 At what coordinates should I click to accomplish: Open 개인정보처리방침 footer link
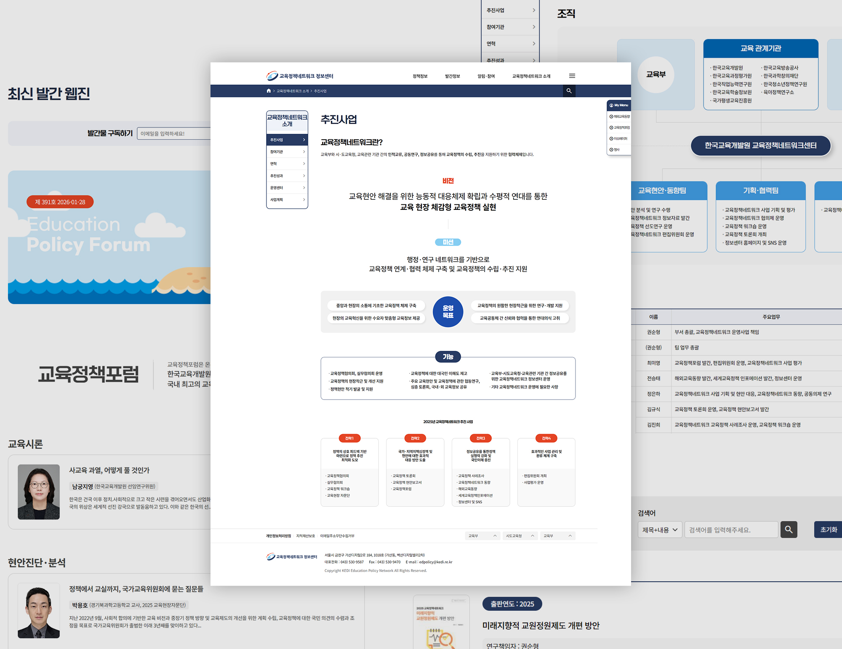tap(278, 536)
